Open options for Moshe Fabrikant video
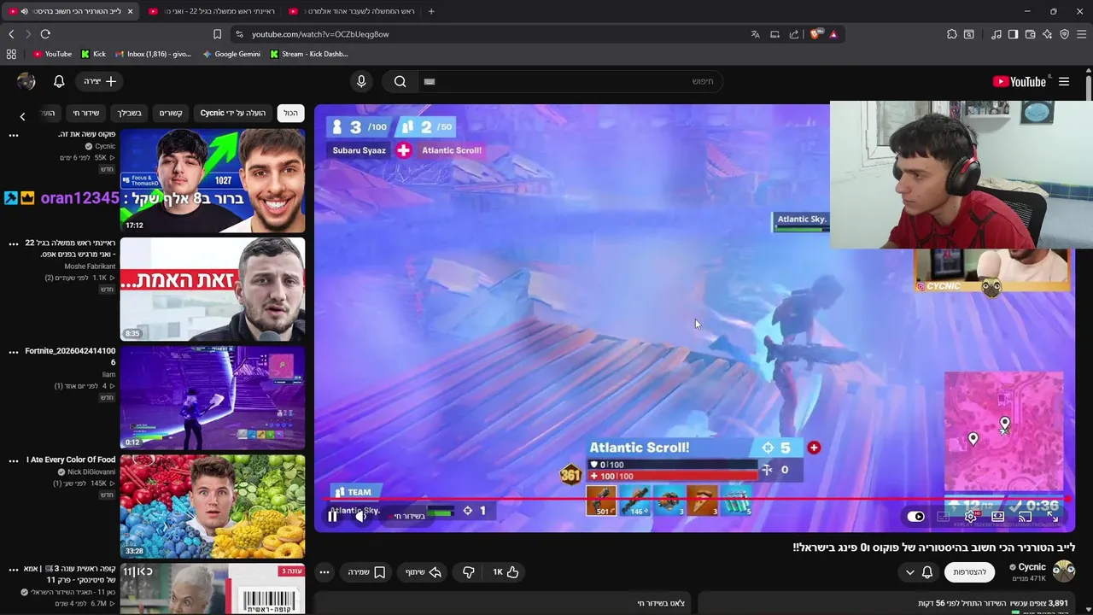1093x615 pixels. point(14,243)
